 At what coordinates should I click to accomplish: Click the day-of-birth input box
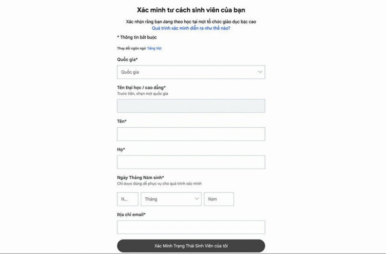(128, 199)
